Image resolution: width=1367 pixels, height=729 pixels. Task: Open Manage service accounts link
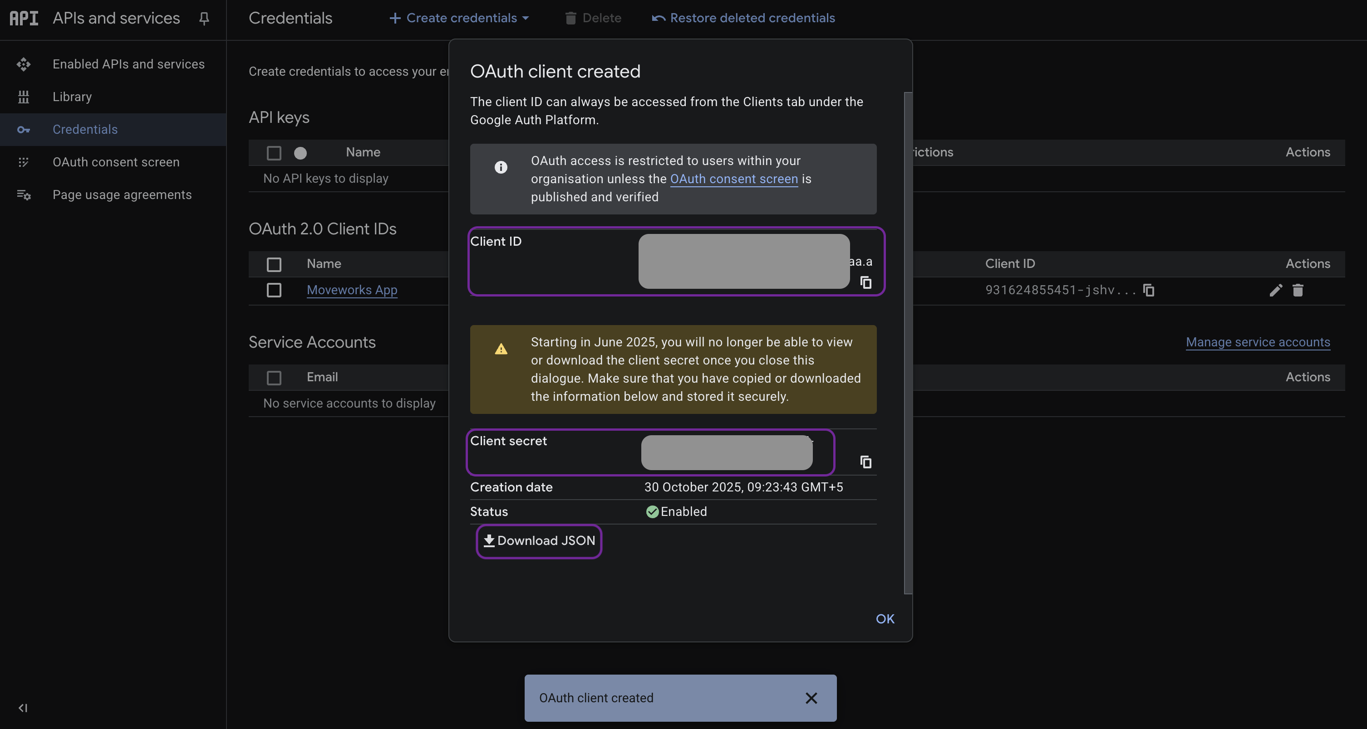point(1258,342)
